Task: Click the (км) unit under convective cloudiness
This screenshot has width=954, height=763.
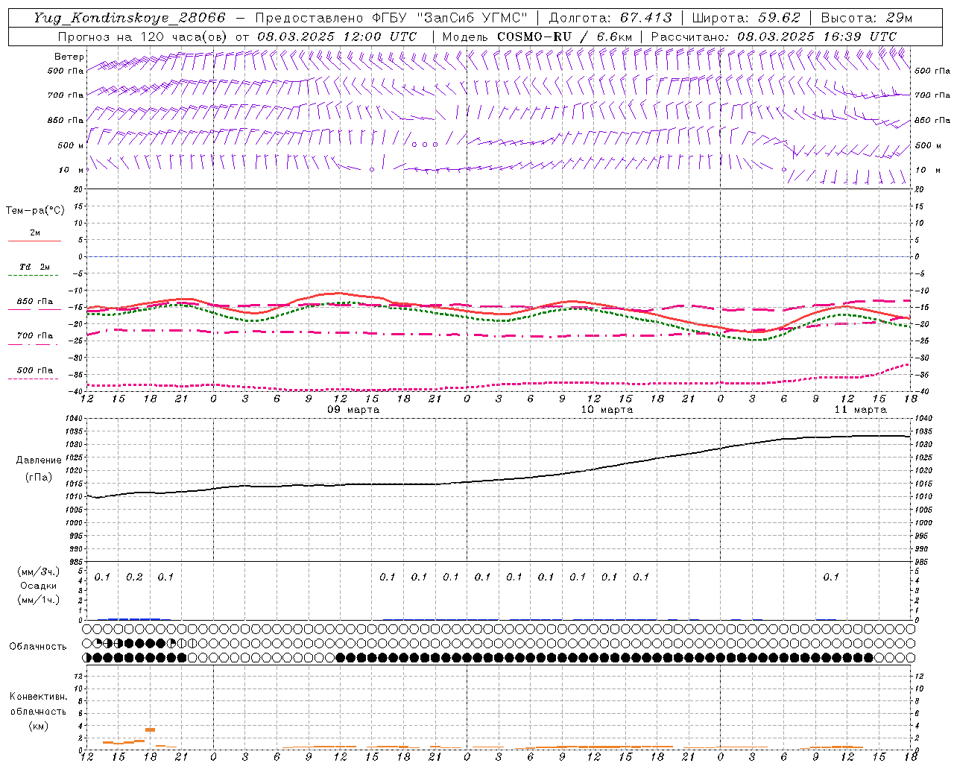Action: click(38, 726)
